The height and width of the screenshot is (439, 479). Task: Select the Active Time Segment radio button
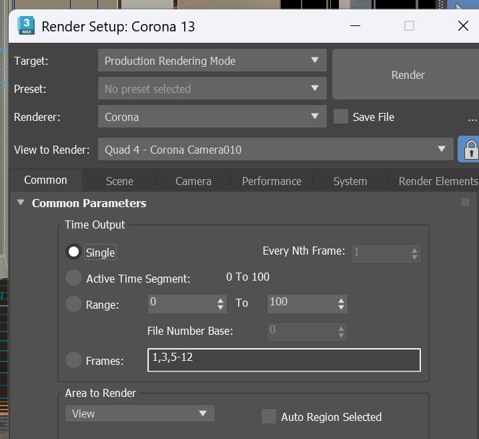coord(73,278)
